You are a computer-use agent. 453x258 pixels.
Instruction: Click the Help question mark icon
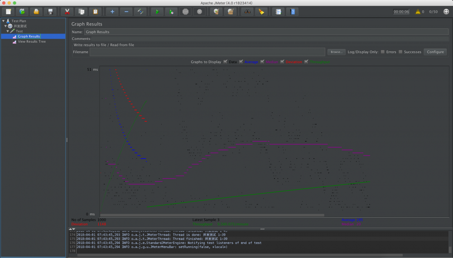(293, 11)
